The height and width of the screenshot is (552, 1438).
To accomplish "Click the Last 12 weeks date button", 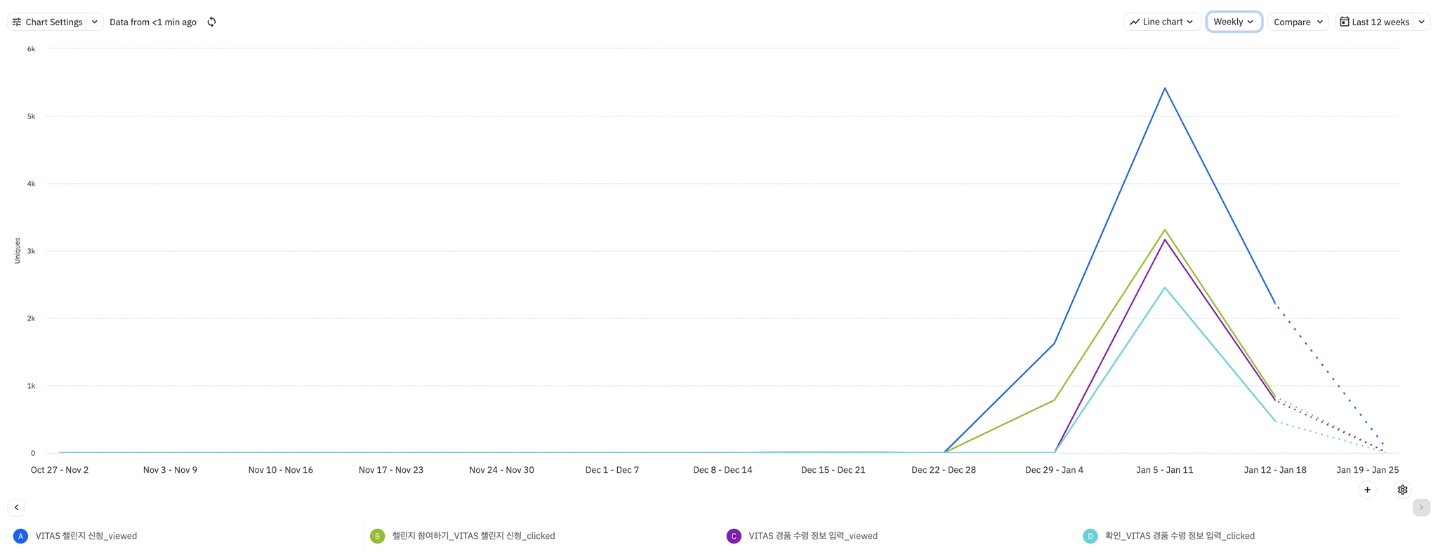I will coord(1374,22).
